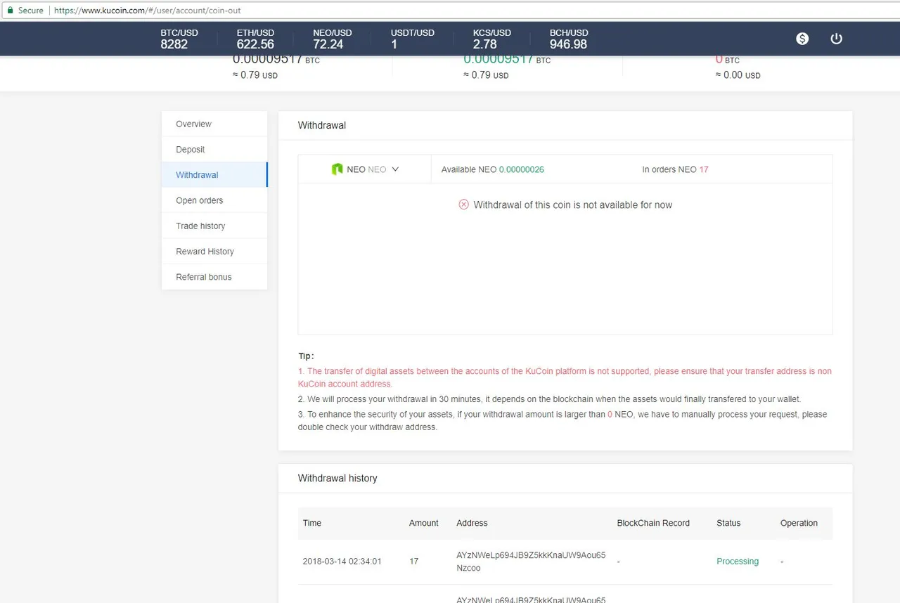This screenshot has width=900, height=603.
Task: Click the 2018-03-14 02:34:01 time cell
Action: pyautogui.click(x=342, y=561)
